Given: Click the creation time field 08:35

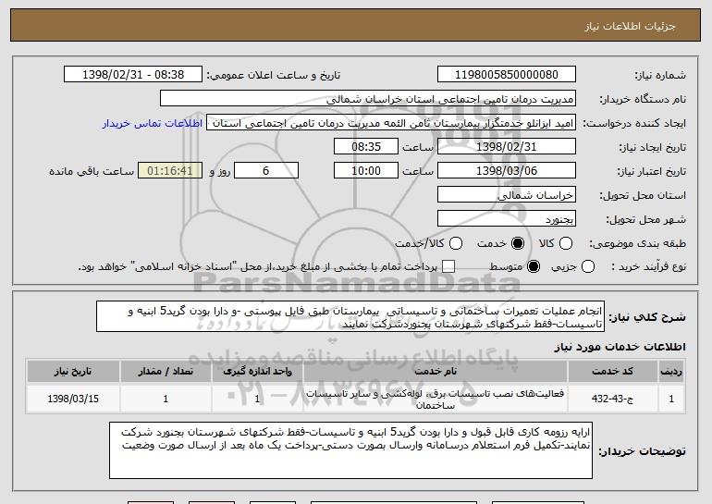Looking at the screenshot, I should point(366,147).
